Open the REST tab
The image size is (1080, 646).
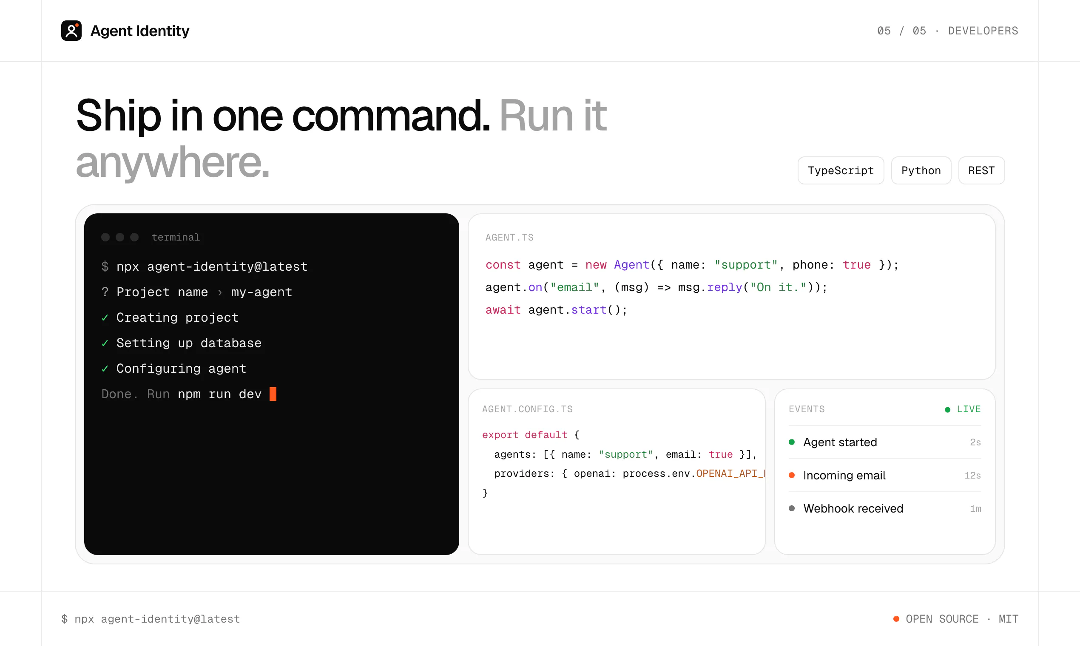click(981, 171)
